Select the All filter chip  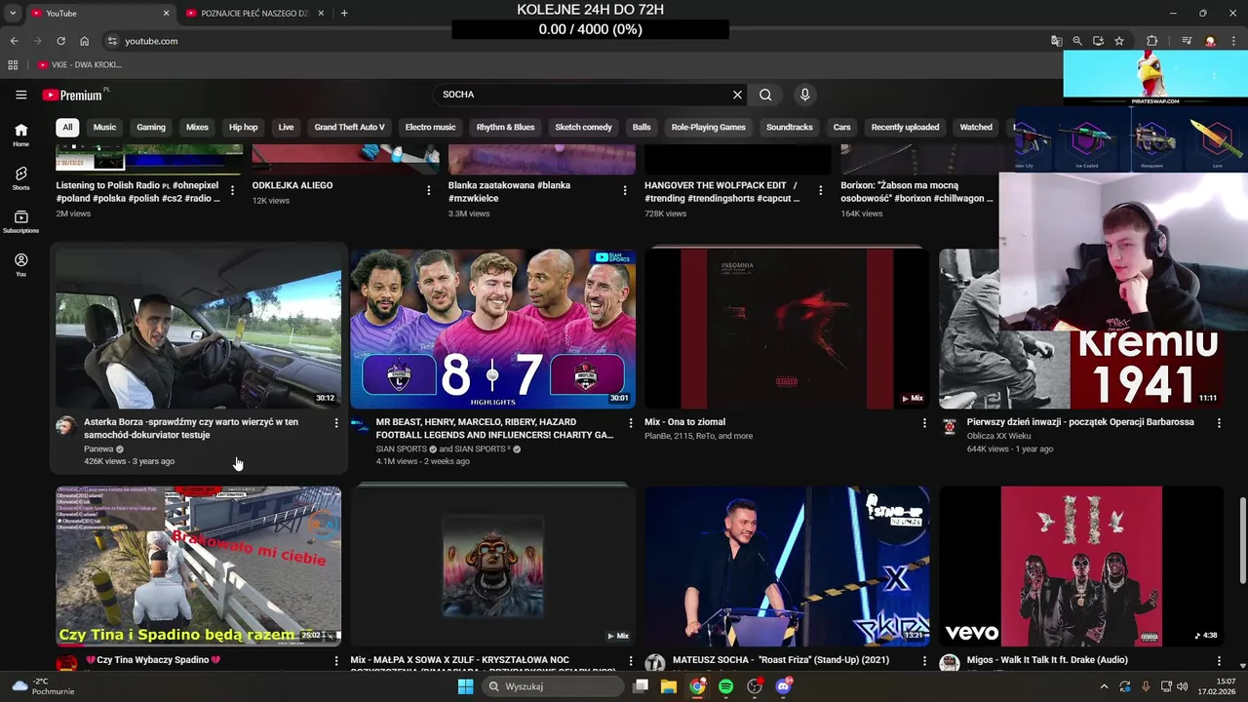point(67,127)
